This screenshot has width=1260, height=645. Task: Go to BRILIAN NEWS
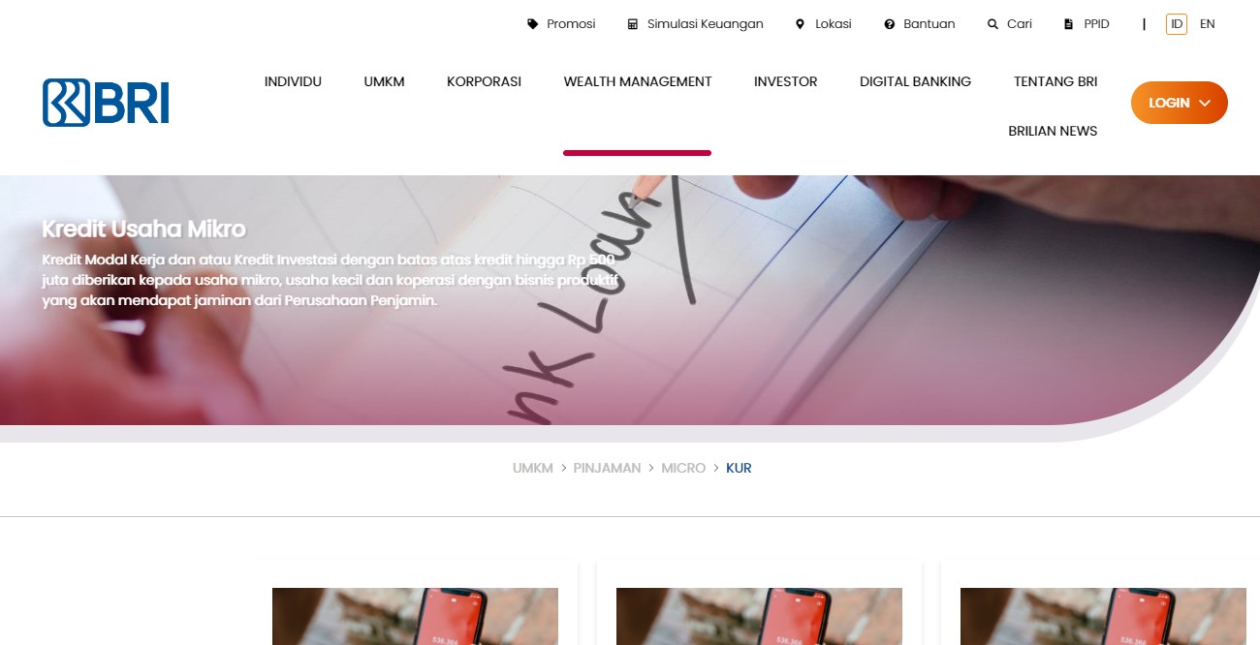(1053, 131)
